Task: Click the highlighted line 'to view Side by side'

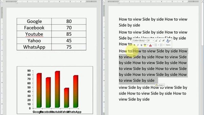Action: click(137, 80)
